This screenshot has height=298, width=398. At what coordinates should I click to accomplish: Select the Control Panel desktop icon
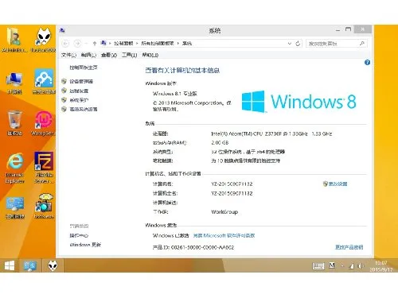pos(15,208)
